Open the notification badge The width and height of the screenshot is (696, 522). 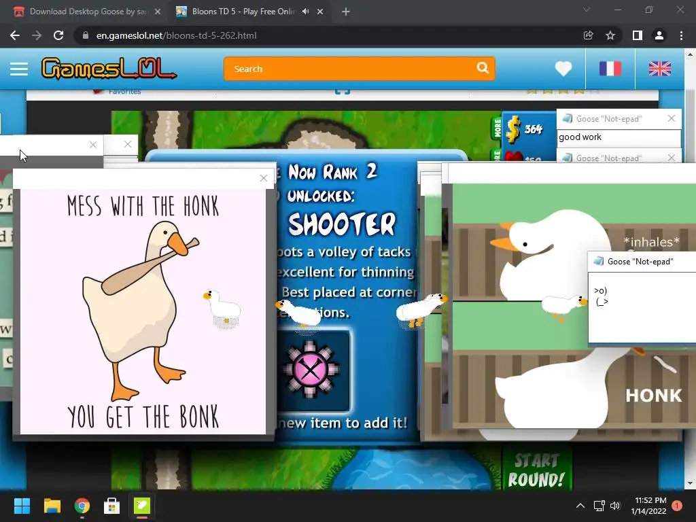pyautogui.click(x=677, y=506)
